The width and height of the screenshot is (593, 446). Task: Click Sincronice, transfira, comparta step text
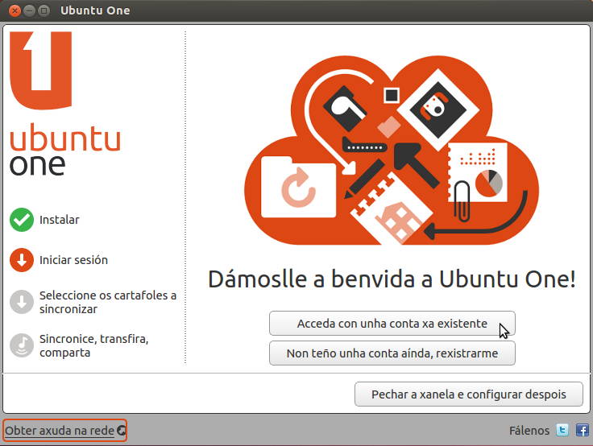tap(93, 345)
